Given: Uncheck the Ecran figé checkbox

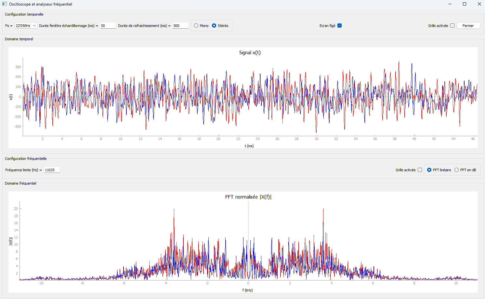Looking at the screenshot, I should [340, 26].
